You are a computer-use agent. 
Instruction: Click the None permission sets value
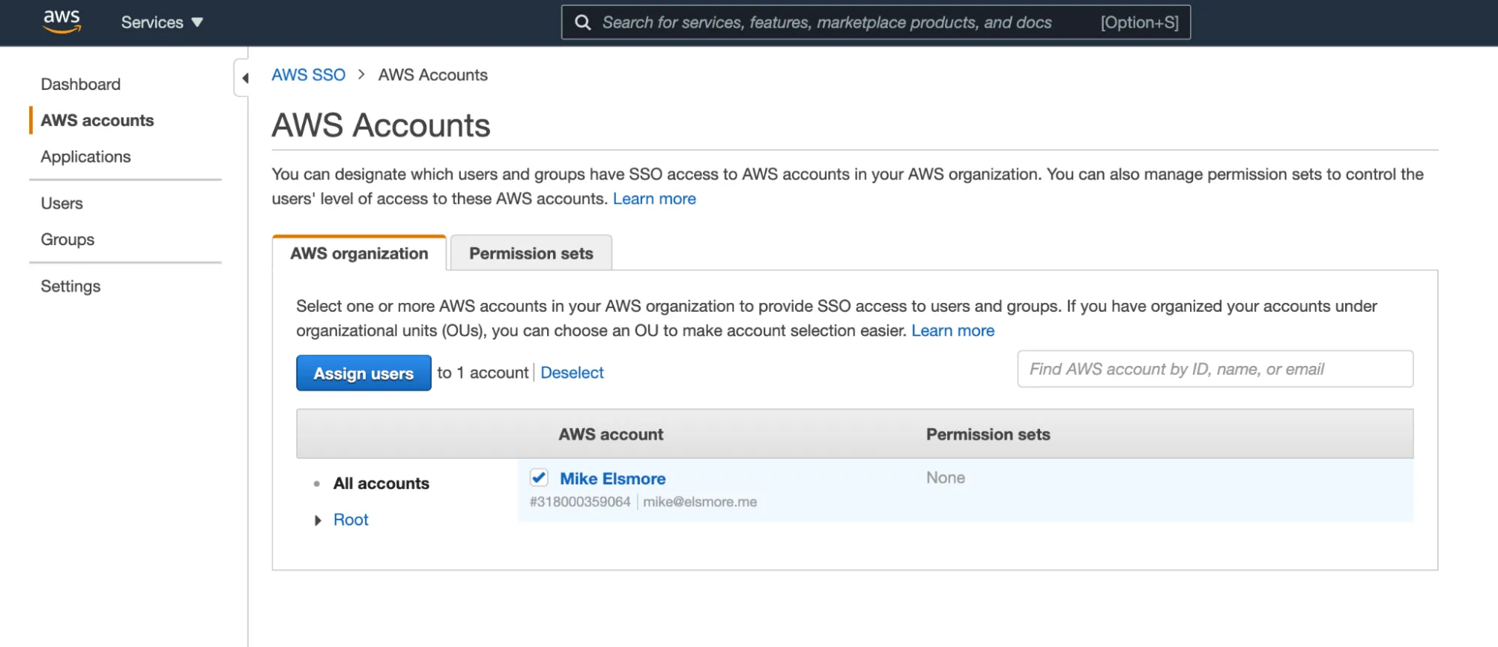tap(945, 478)
